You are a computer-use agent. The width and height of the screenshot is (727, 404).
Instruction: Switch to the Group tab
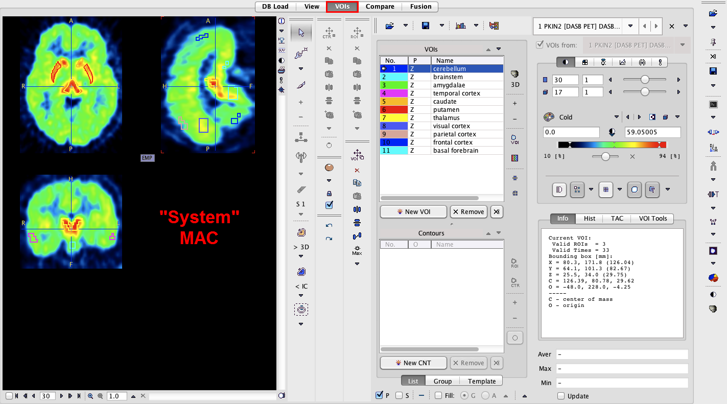[x=442, y=381]
